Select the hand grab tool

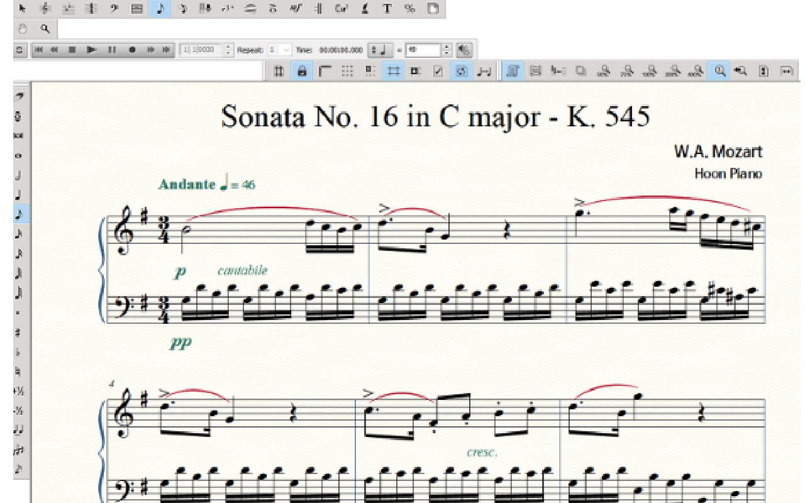click(23, 29)
